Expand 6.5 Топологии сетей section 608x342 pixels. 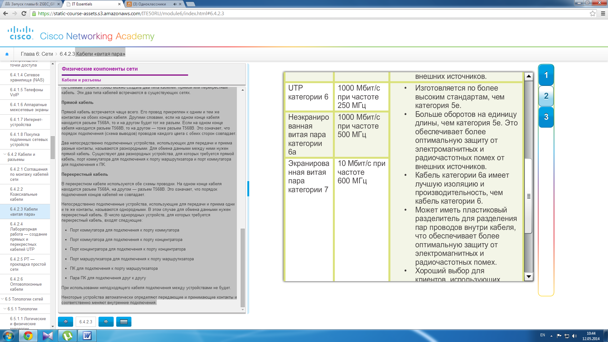(3, 299)
